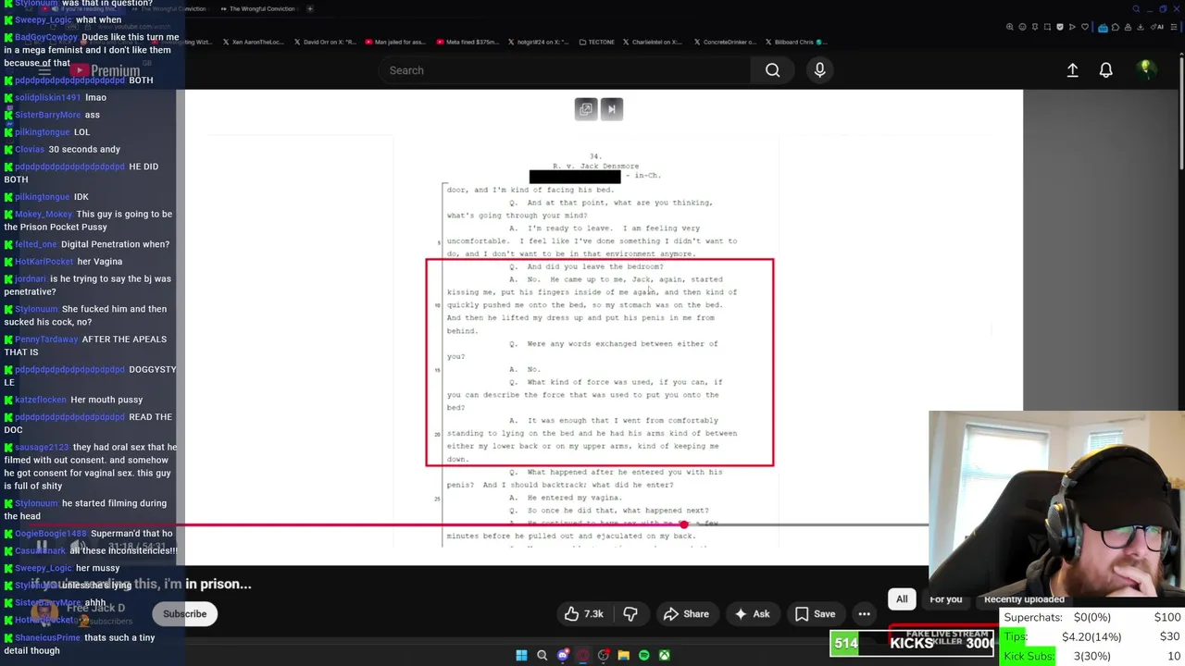Click chat username BadGoyCowboy

coord(46,37)
